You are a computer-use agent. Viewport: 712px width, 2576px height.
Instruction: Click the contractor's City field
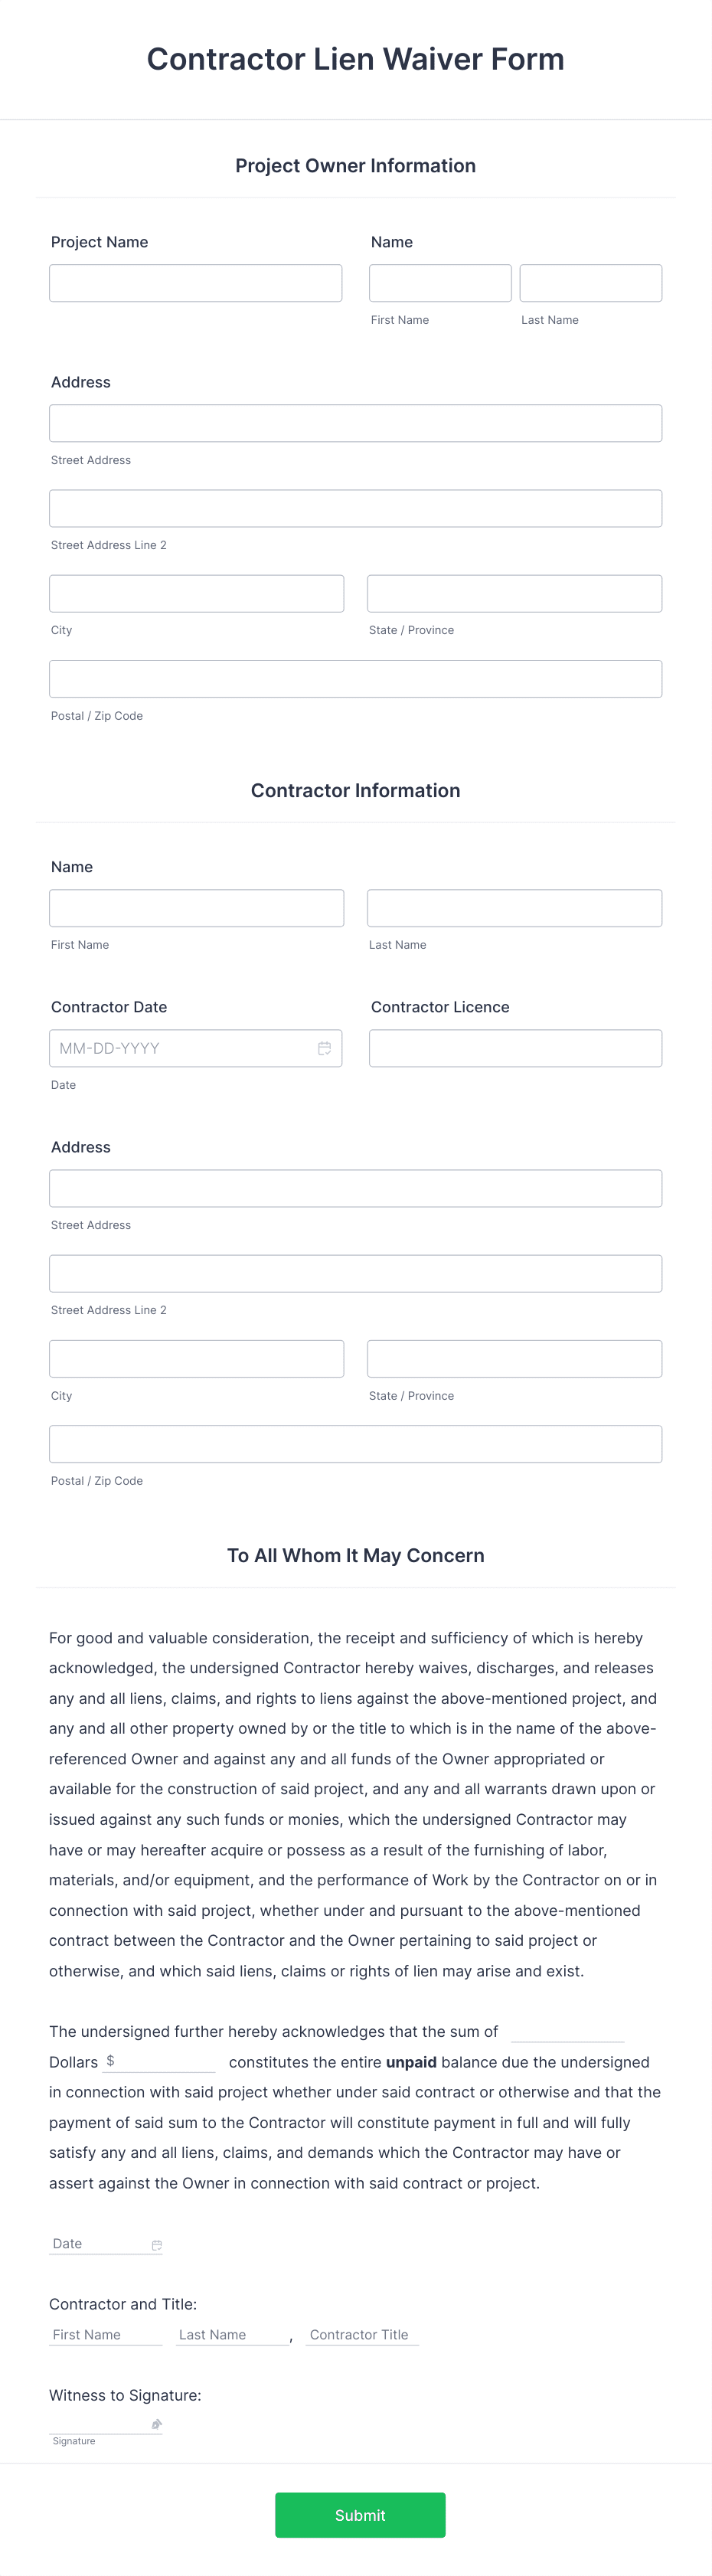click(x=196, y=1358)
